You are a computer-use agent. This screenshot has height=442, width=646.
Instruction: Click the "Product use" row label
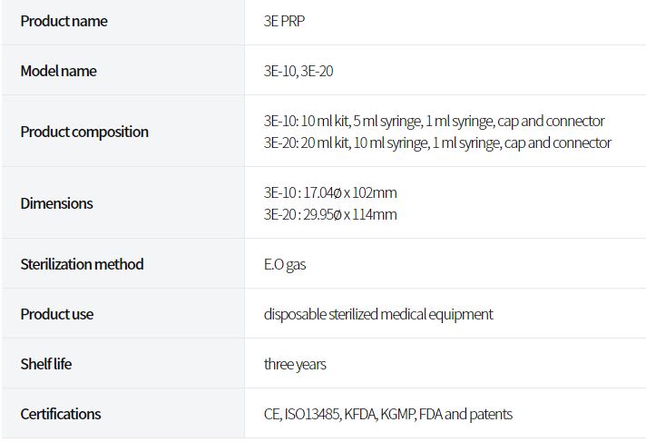56,314
